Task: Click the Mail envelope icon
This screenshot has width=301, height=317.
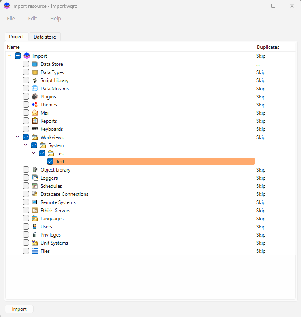Action: pyautogui.click(x=35, y=113)
